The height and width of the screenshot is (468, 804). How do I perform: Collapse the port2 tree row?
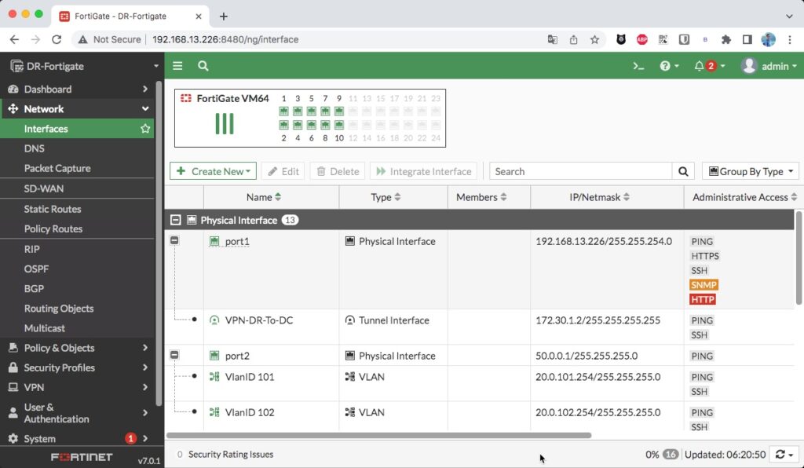[174, 355]
